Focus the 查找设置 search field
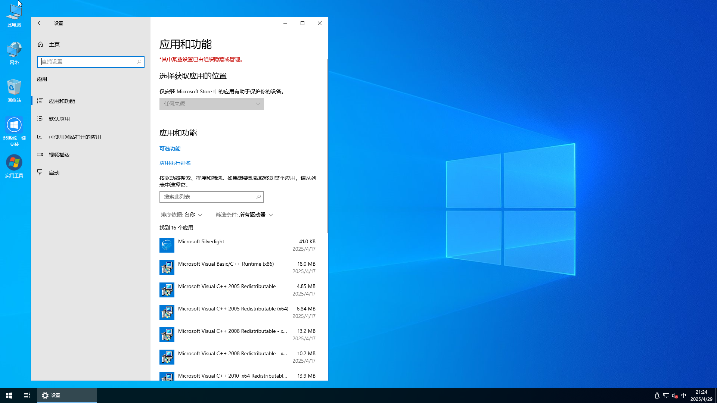Viewport: 717px width, 403px height. coord(91,62)
